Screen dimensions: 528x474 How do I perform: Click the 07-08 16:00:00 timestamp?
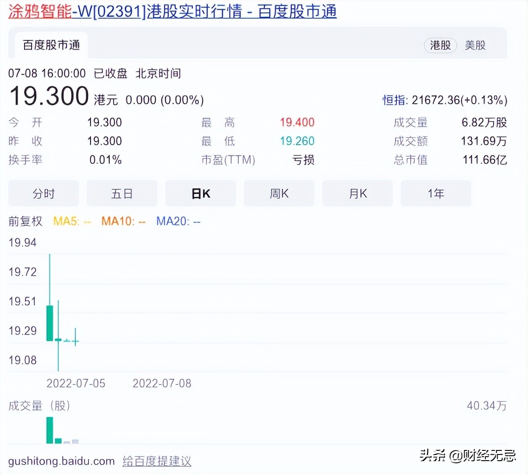[x=47, y=73]
